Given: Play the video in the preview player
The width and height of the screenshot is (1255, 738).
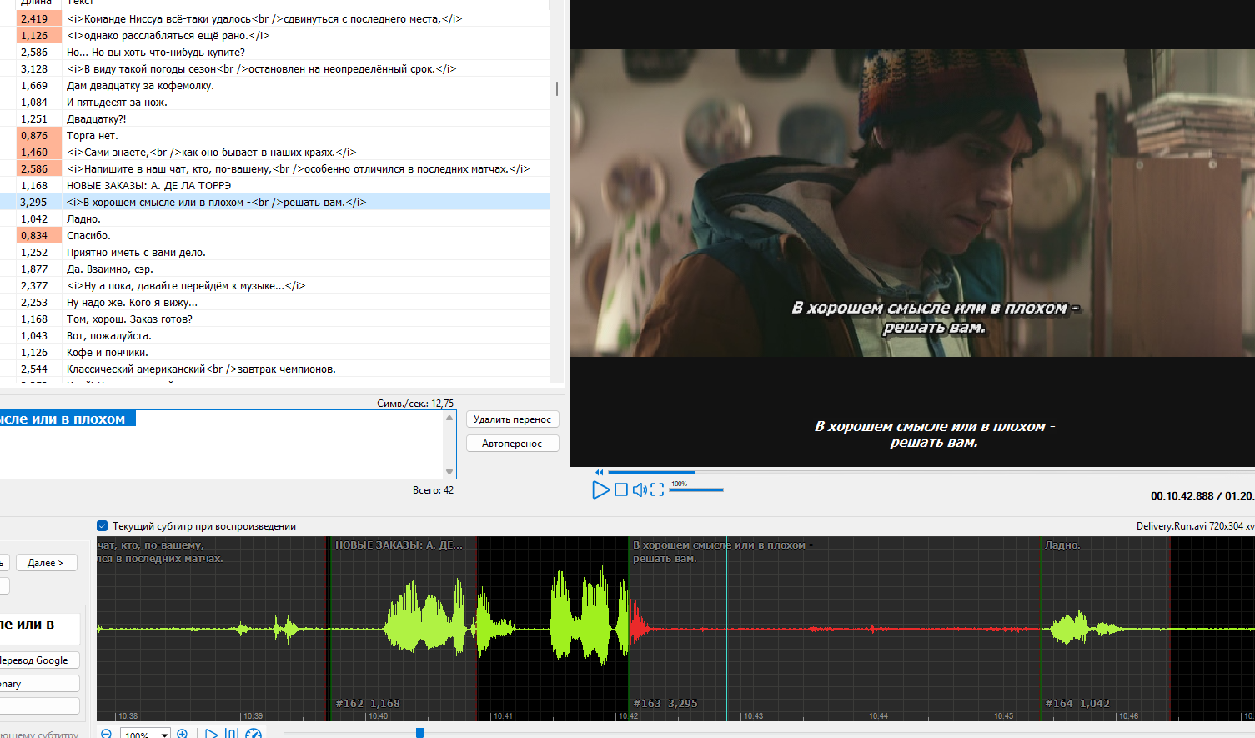Looking at the screenshot, I should point(600,490).
